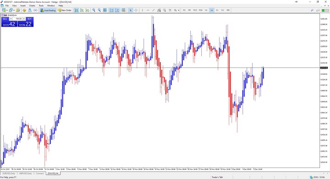
Task: Set timeframe to H1
Action: pyautogui.click(x=206, y=10)
